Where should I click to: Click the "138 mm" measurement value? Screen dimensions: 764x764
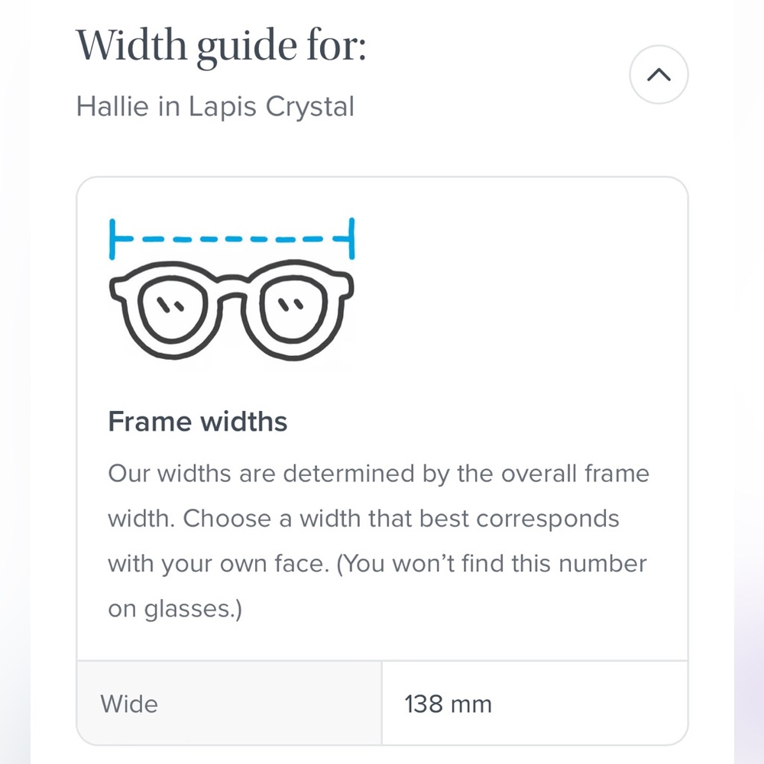tap(448, 704)
